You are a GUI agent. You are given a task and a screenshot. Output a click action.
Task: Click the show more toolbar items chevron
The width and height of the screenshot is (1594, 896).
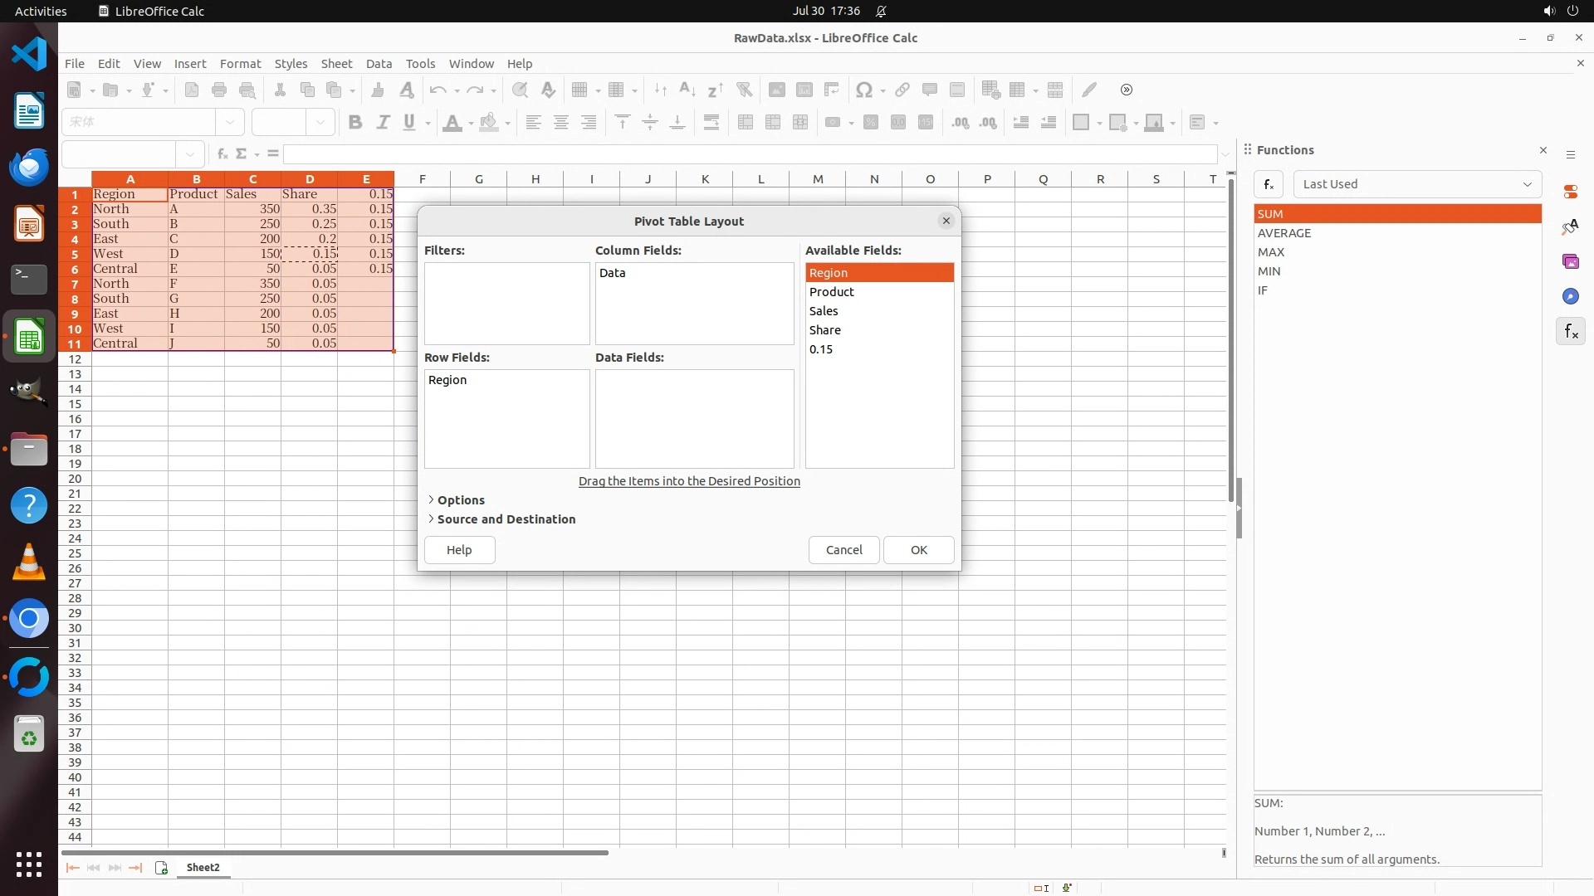(1126, 90)
